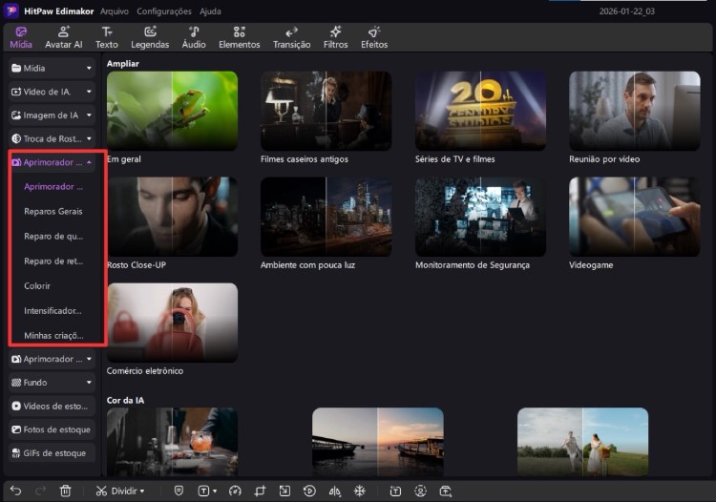Select the Rosto Close-UP thumbnail

172,217
